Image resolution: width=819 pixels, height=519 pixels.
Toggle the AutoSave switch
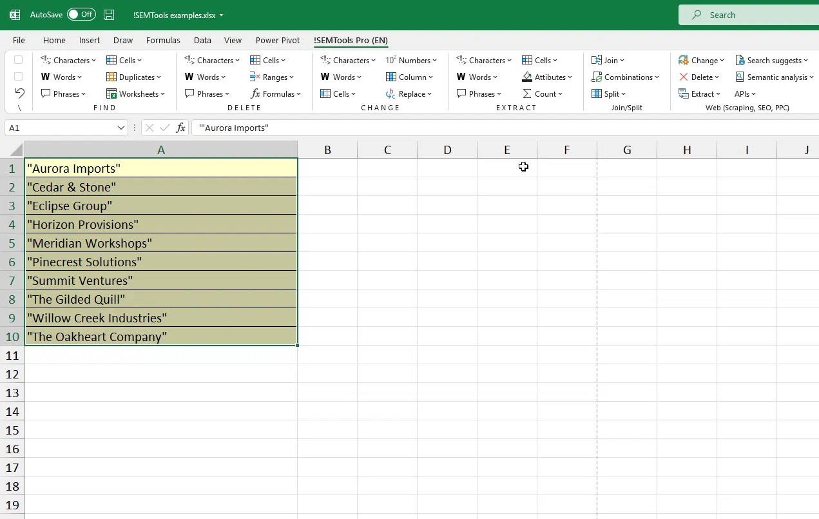(x=81, y=14)
